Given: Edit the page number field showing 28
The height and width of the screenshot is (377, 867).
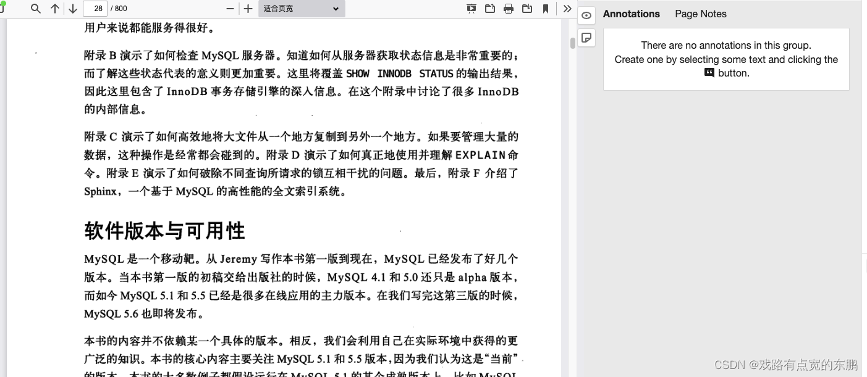Looking at the screenshot, I should coord(96,8).
